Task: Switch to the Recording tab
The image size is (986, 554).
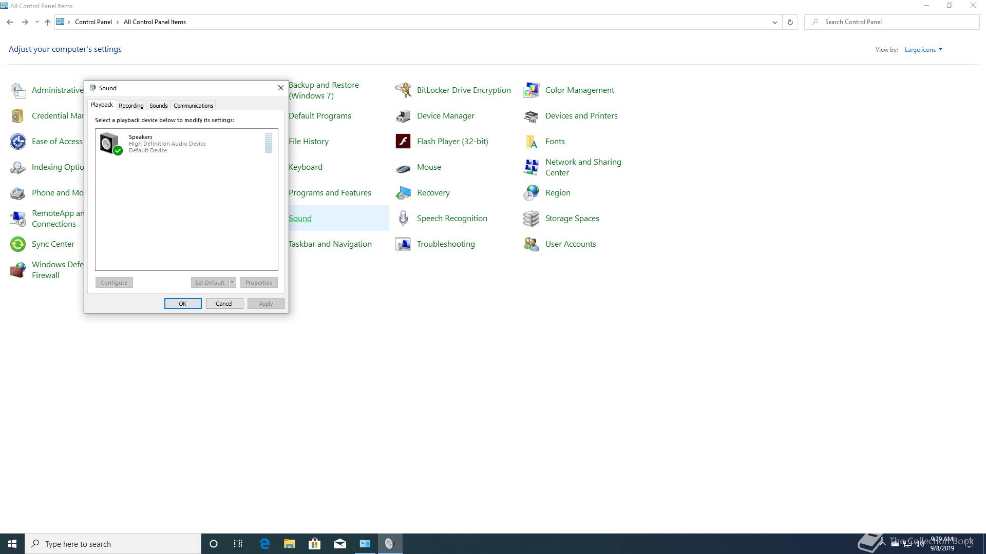Action: [131, 106]
